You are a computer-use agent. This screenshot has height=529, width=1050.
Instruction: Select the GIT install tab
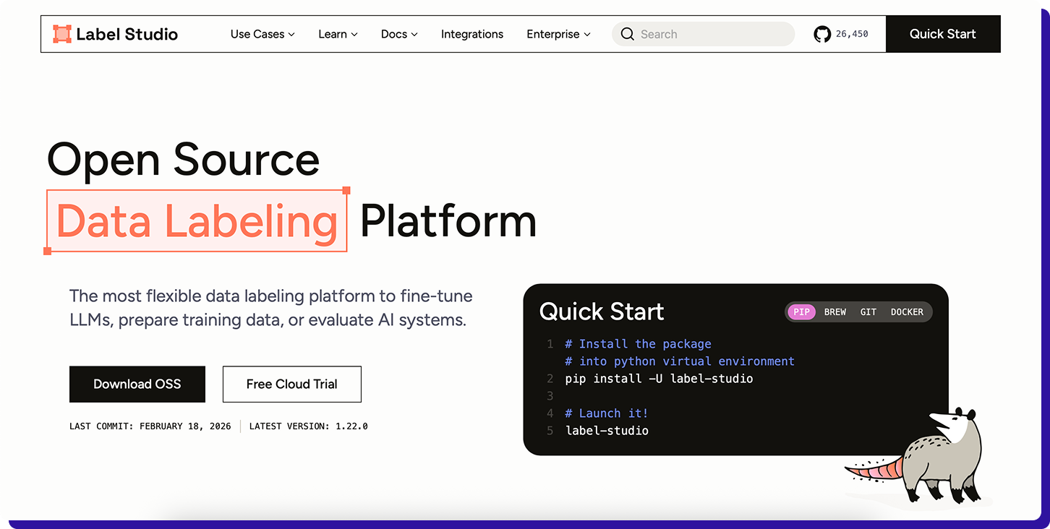click(868, 312)
